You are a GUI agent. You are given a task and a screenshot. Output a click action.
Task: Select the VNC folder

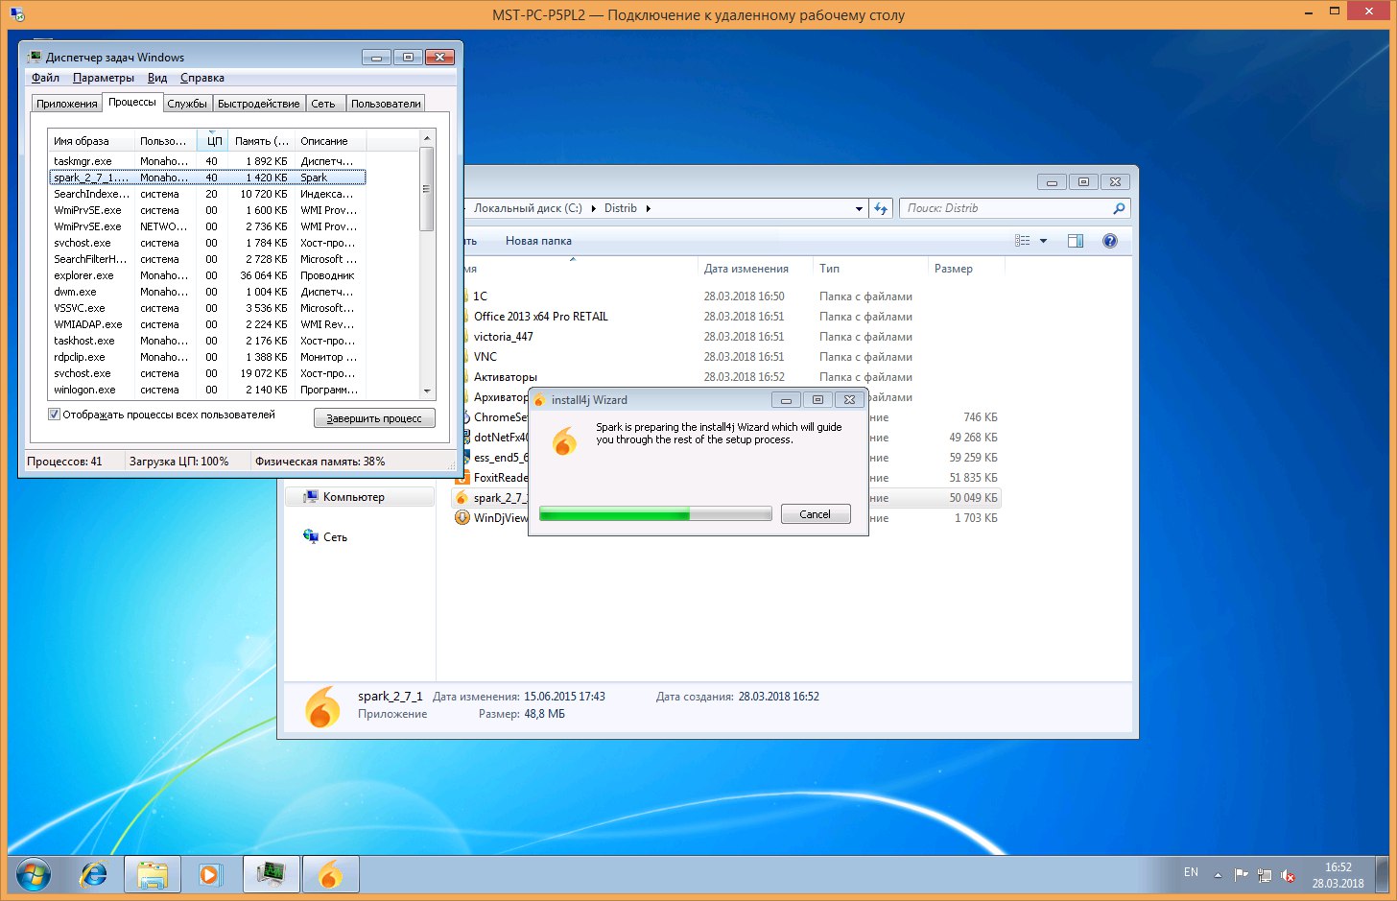click(485, 357)
